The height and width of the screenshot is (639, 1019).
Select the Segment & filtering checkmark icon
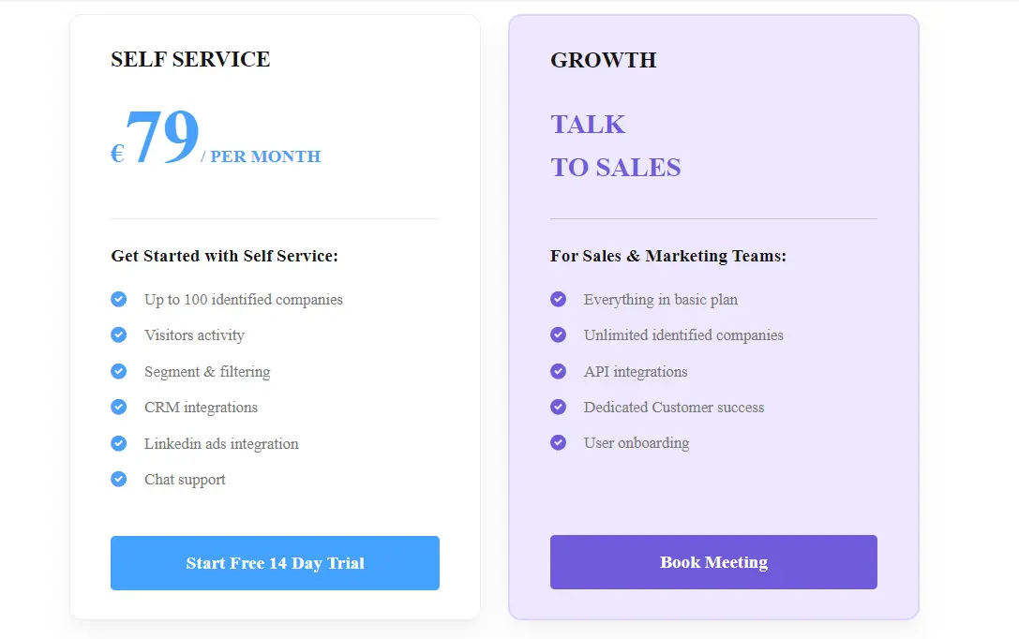pos(119,371)
